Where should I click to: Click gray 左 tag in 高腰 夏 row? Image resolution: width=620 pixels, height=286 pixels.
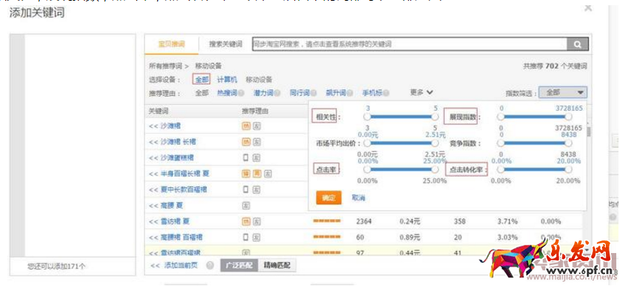click(x=246, y=205)
